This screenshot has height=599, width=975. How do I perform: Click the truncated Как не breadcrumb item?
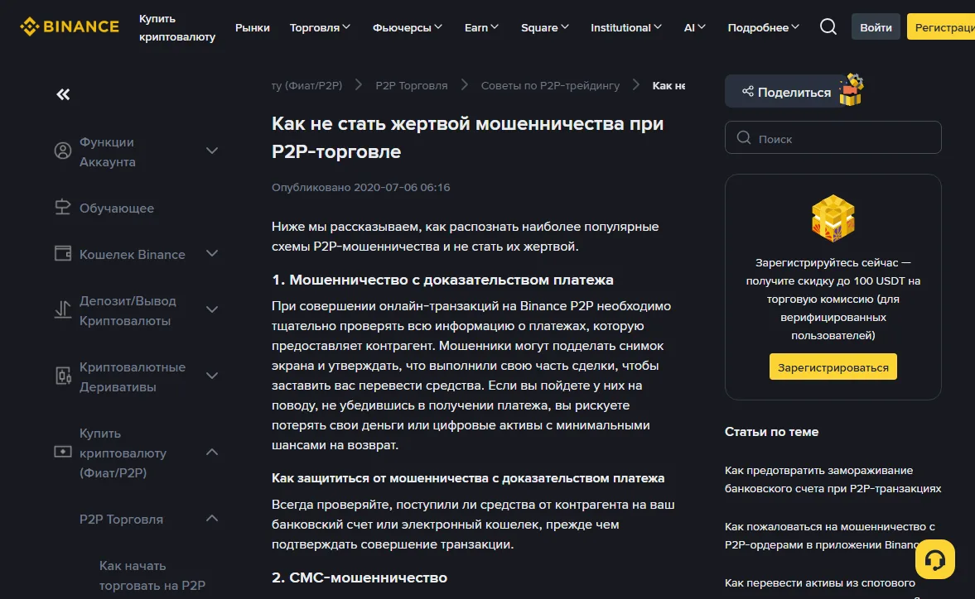coord(669,86)
